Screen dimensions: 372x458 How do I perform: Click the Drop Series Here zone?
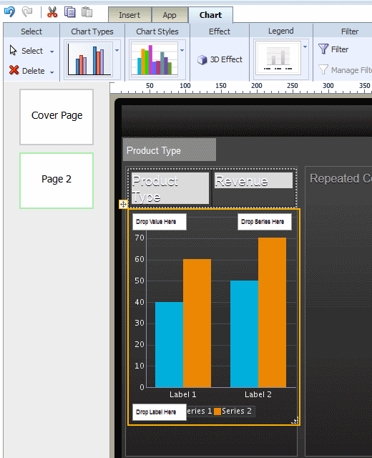(x=265, y=222)
